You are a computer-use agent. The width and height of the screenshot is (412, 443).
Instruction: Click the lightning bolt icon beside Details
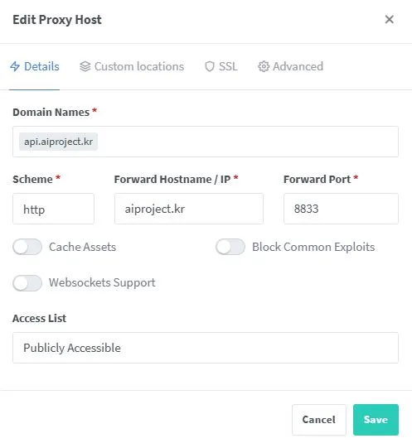click(15, 67)
